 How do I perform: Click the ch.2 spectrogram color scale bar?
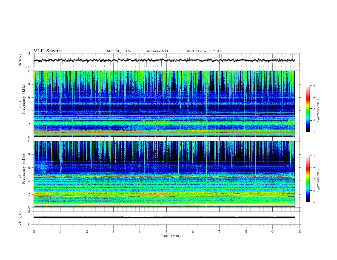coord(308,179)
